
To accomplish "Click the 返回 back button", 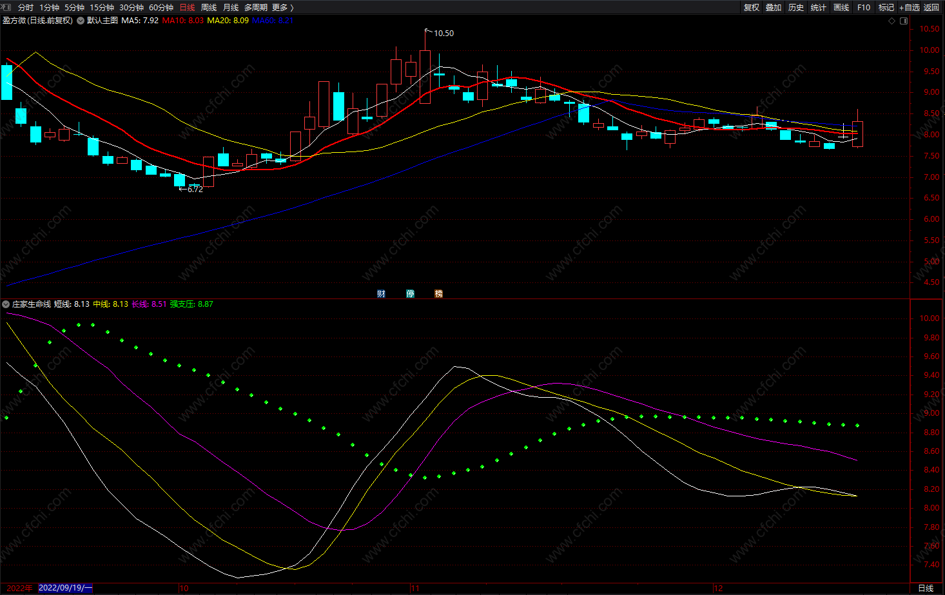I will 931,8.
